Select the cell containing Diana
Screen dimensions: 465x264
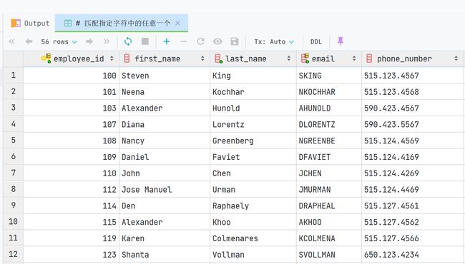[165, 124]
